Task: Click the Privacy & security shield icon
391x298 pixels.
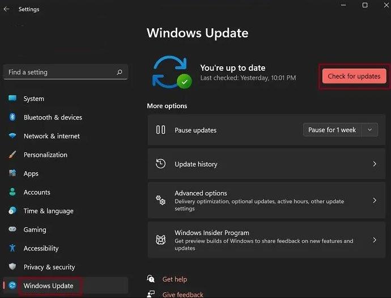Action: click(12, 267)
